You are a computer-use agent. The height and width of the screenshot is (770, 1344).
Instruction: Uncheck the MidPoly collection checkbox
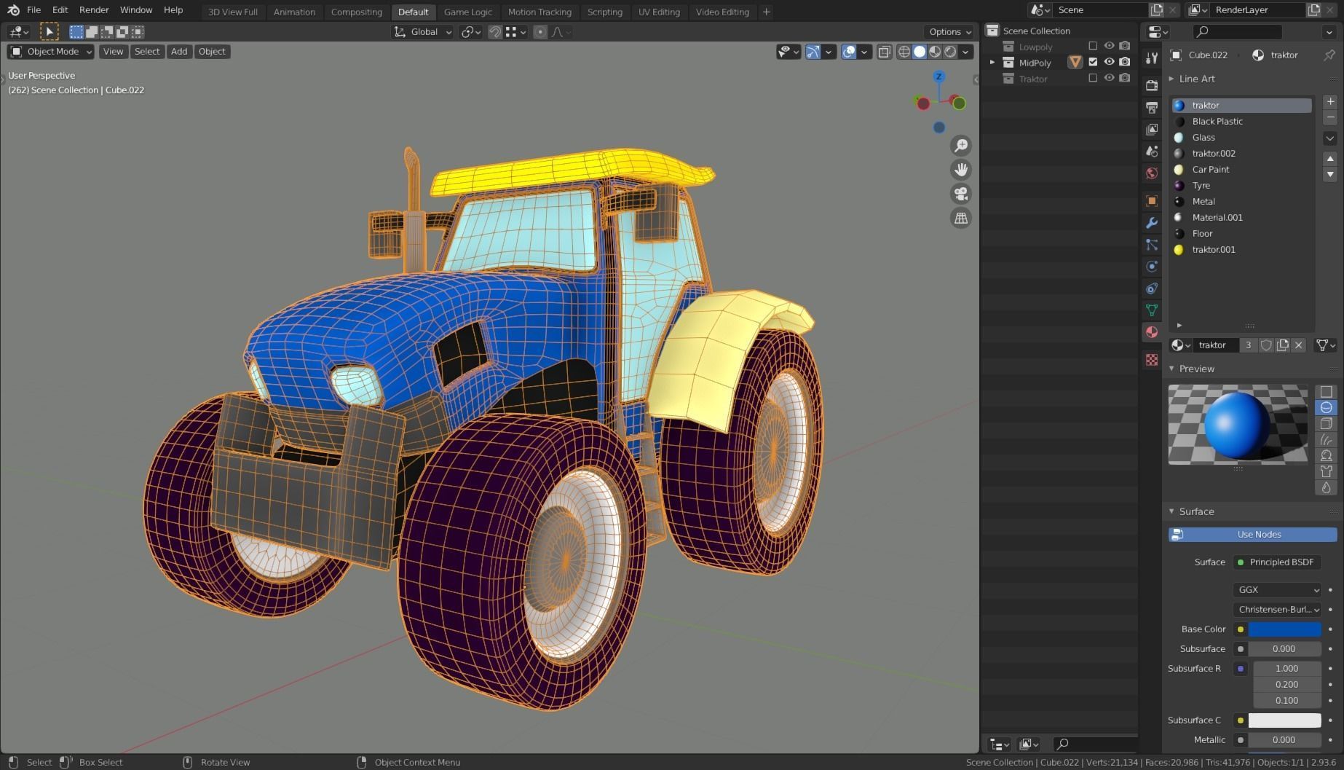pos(1093,62)
